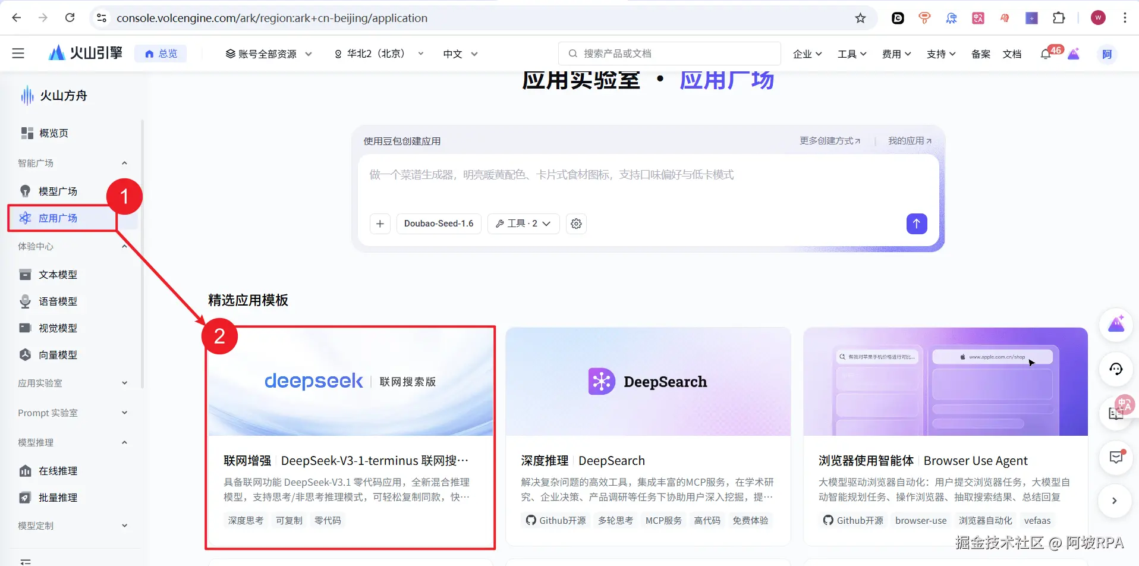Expand the 模型定制 section
This screenshot has height=566, width=1139.
(124, 526)
